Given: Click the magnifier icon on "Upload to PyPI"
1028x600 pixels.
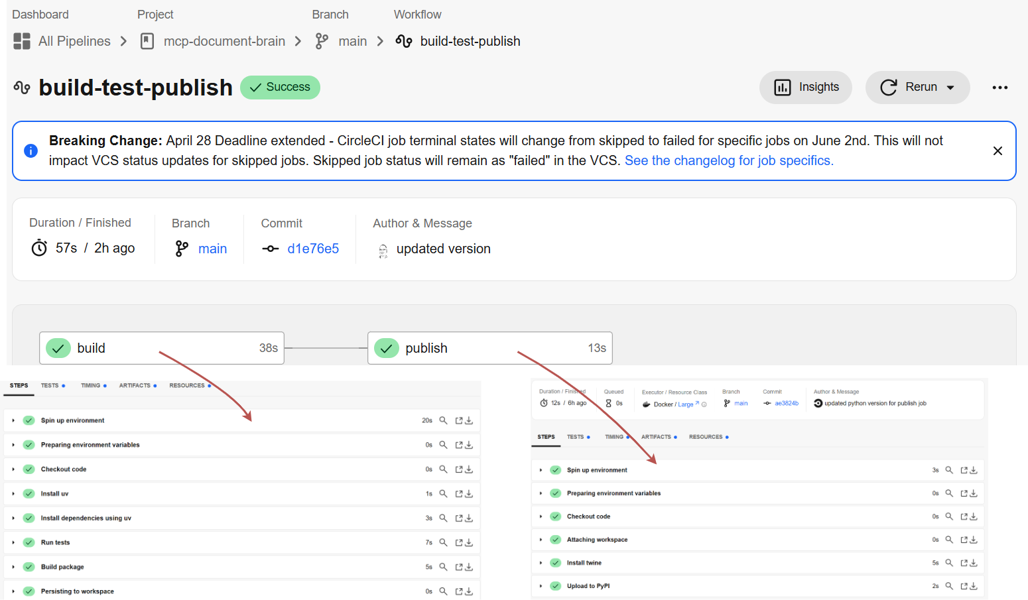Looking at the screenshot, I should 949,585.
